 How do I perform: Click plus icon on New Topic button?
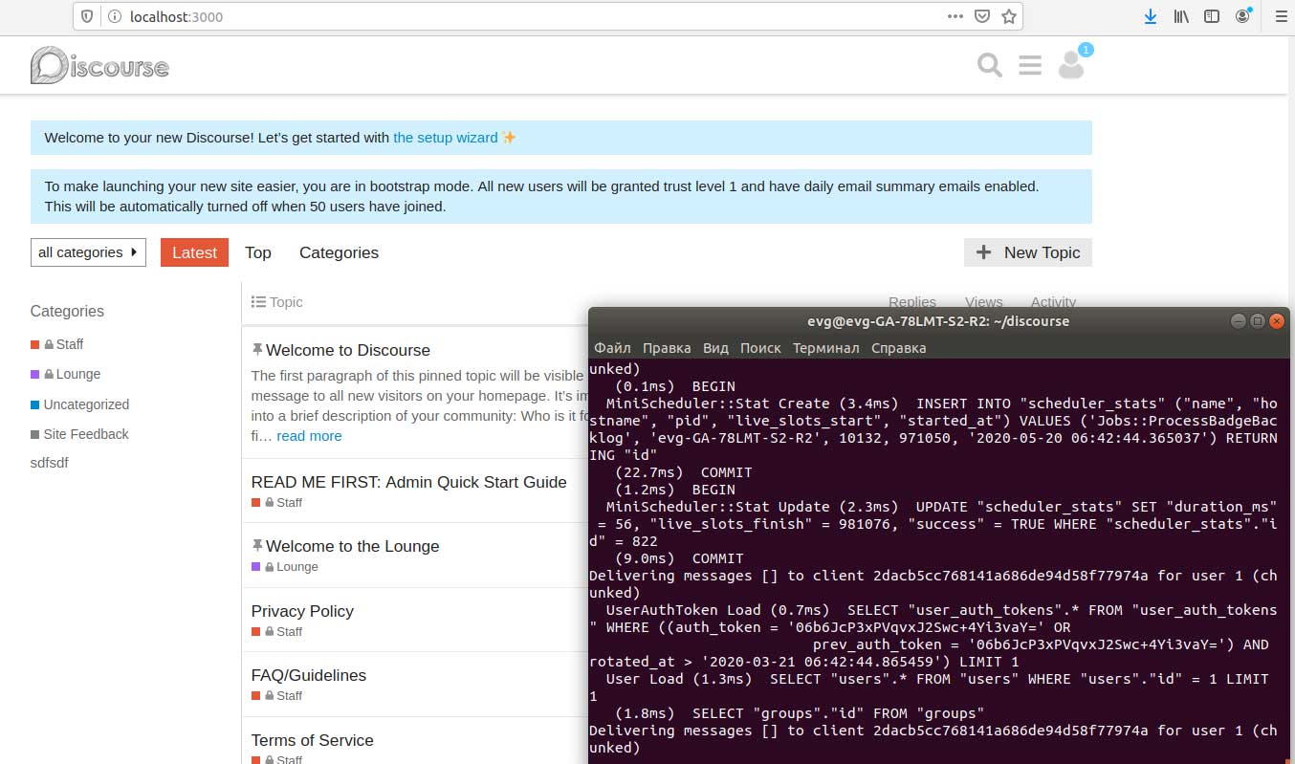coord(983,252)
